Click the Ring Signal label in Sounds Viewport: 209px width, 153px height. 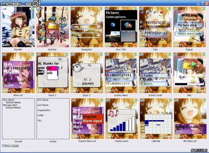point(8,100)
